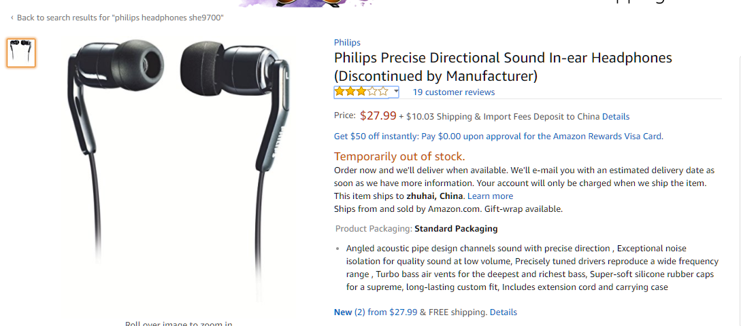Click the $27.99 price
The width and height of the screenshot is (741, 326).
tap(378, 116)
